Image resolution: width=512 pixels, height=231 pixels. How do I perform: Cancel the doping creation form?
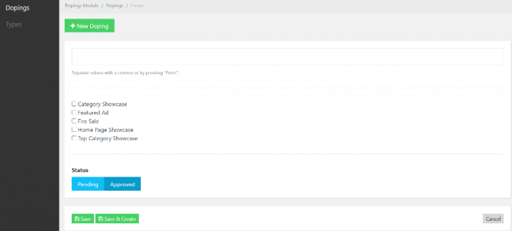(493, 219)
